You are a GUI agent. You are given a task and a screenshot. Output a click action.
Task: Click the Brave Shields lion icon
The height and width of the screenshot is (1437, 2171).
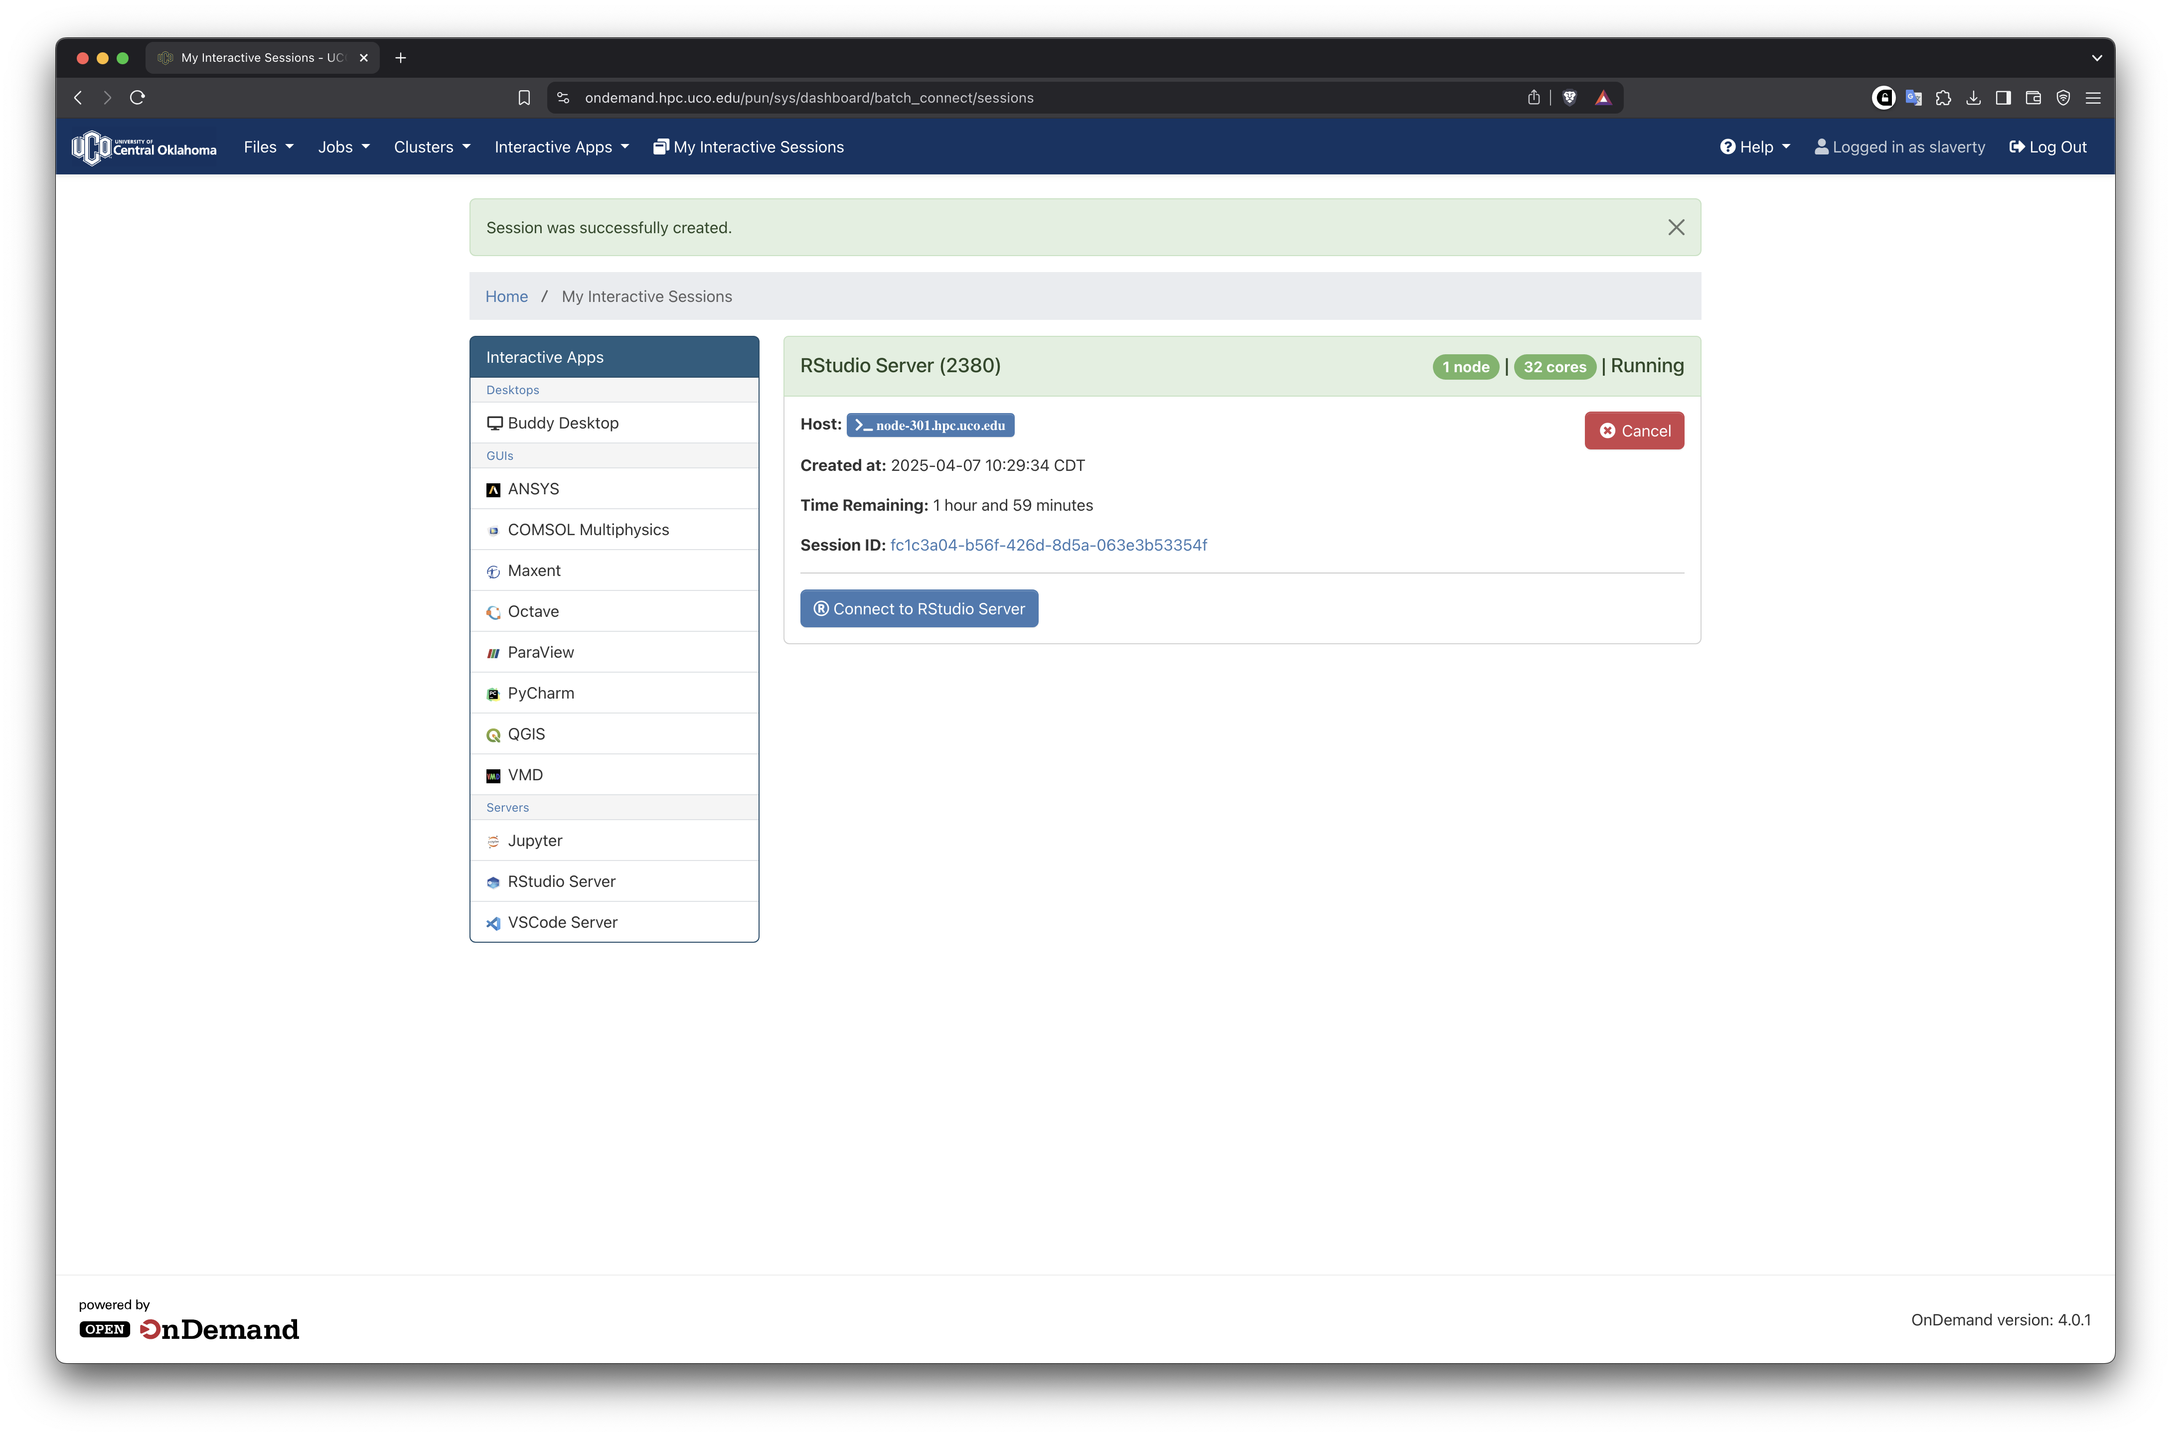[x=1569, y=98]
